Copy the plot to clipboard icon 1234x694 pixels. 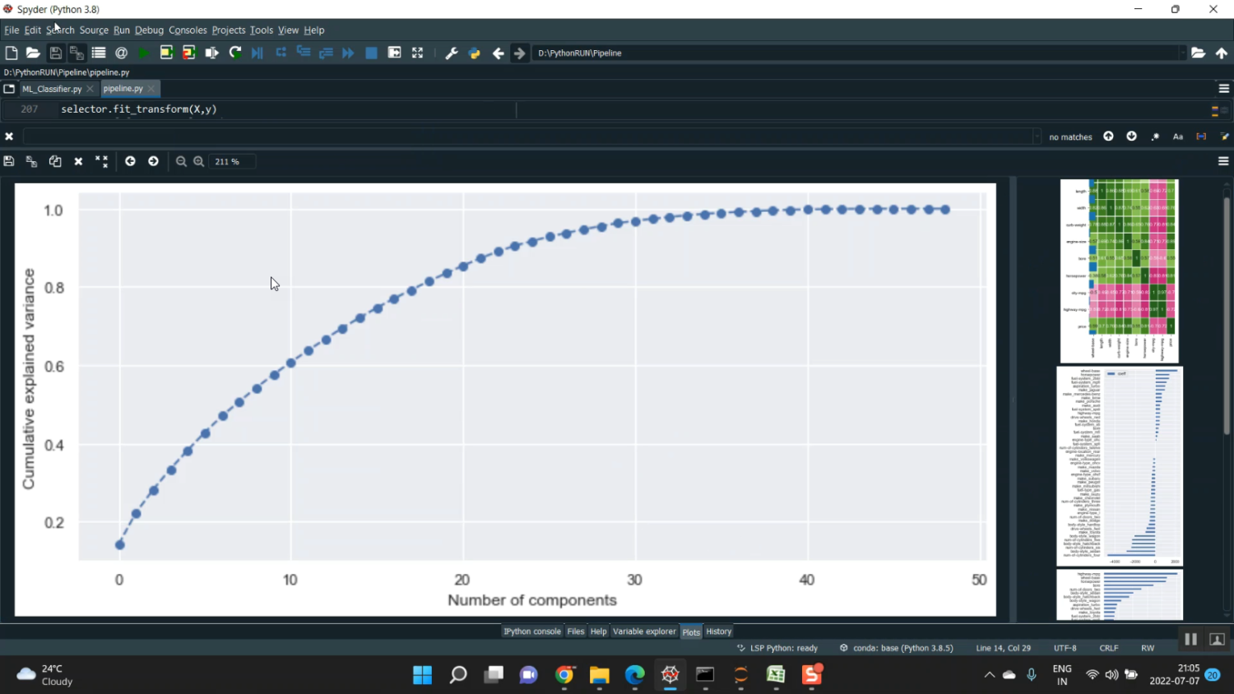[55, 161]
